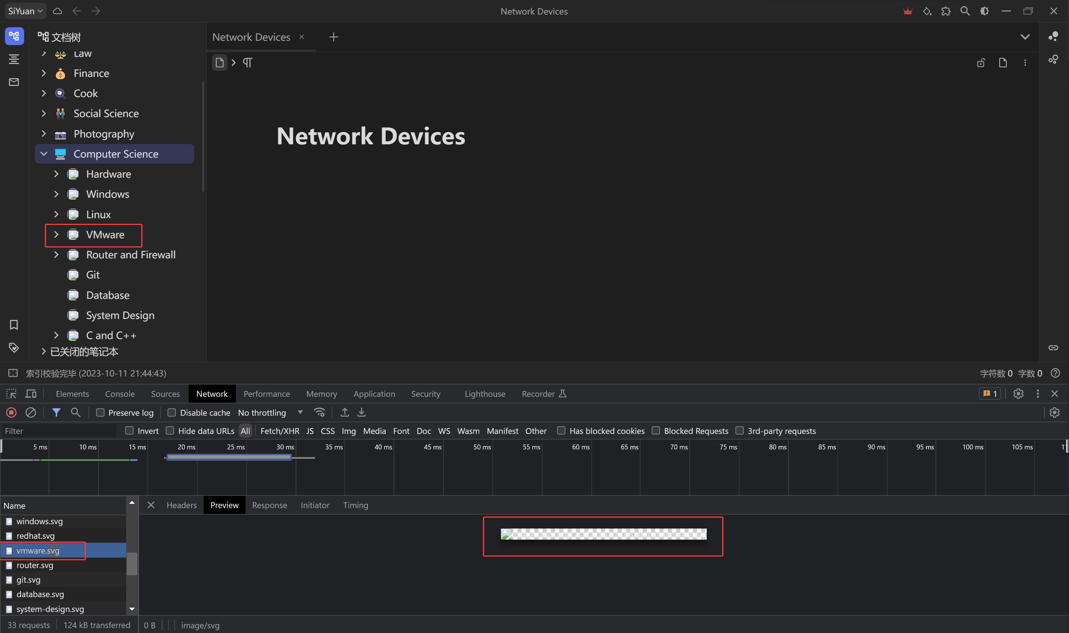The height and width of the screenshot is (633, 1069).
Task: Click the search magnifier in the title bar
Action: coord(965,11)
